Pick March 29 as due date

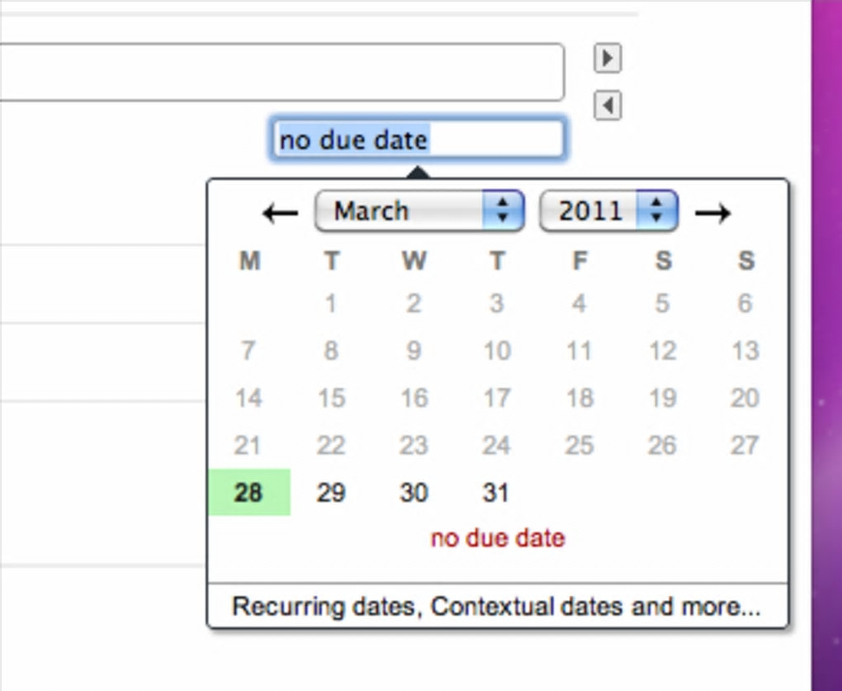pyautogui.click(x=331, y=493)
